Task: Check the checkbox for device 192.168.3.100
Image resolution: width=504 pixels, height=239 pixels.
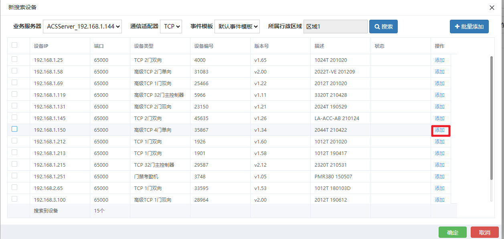Action: 14,200
